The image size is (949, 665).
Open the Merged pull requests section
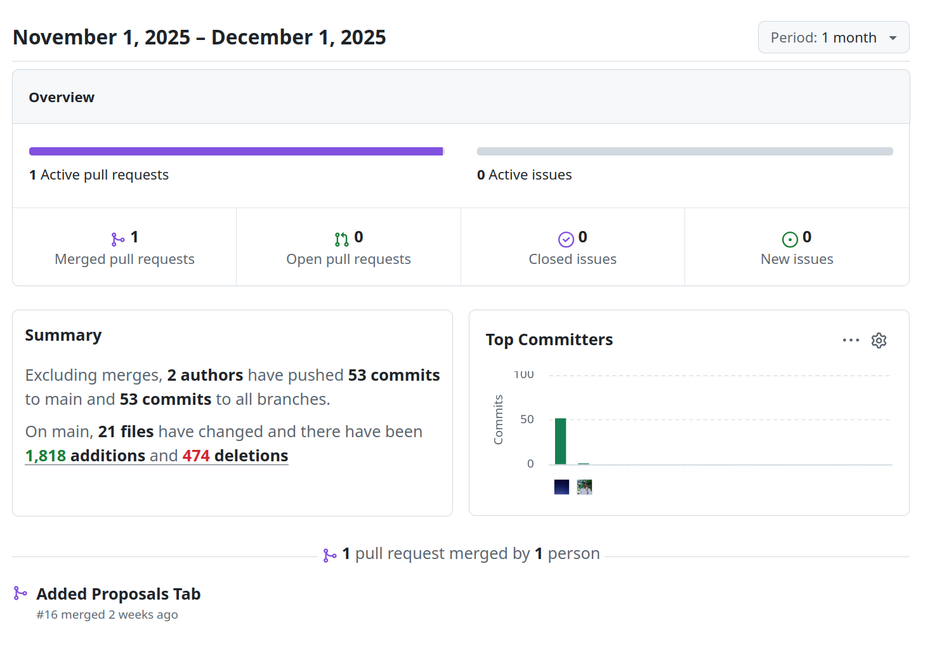[124, 259]
